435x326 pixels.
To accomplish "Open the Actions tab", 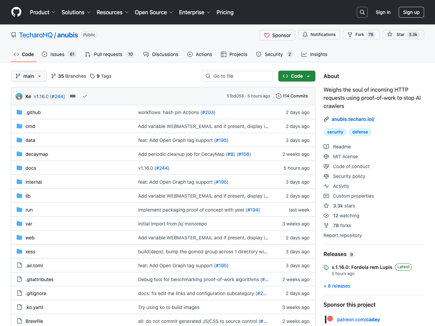I will coord(200,54).
